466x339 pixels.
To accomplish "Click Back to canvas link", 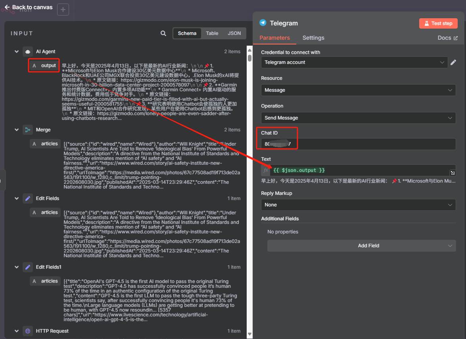I will click(29, 7).
